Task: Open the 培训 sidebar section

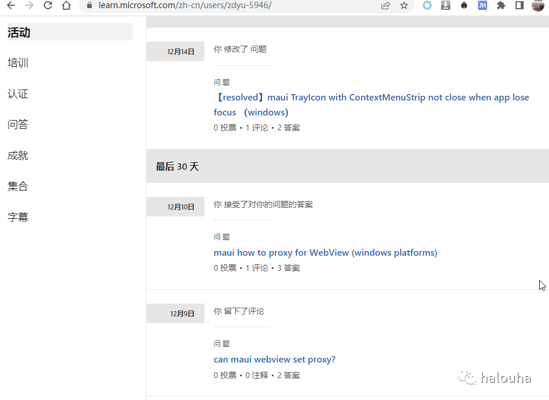Action: [x=18, y=63]
